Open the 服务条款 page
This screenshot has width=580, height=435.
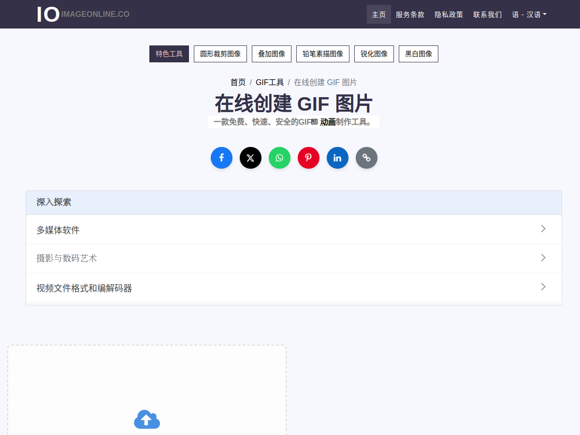(x=410, y=14)
